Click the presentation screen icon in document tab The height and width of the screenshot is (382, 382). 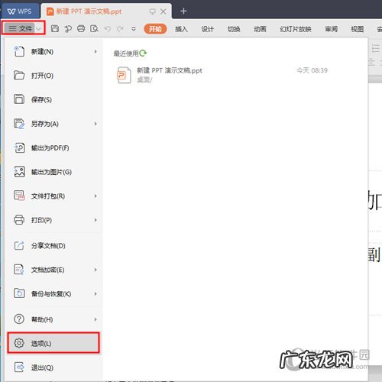(152, 11)
